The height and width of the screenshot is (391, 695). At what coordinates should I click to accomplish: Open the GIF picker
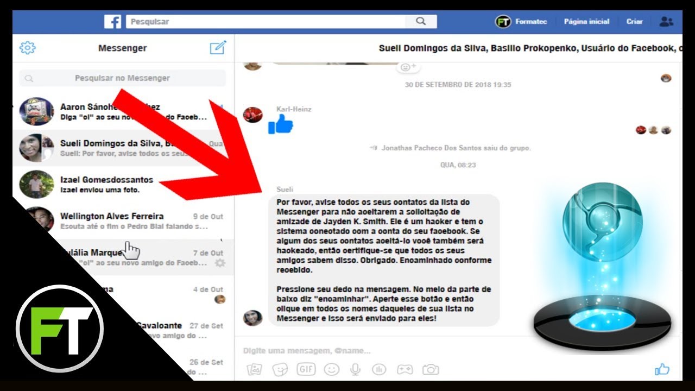[306, 369]
